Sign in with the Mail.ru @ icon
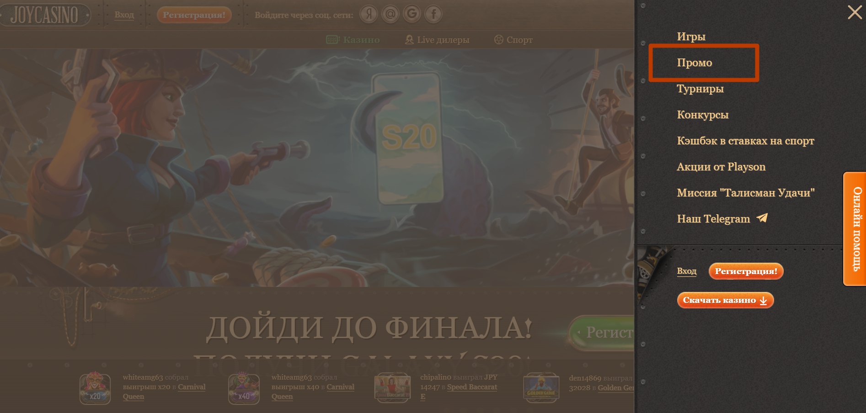 (x=390, y=14)
